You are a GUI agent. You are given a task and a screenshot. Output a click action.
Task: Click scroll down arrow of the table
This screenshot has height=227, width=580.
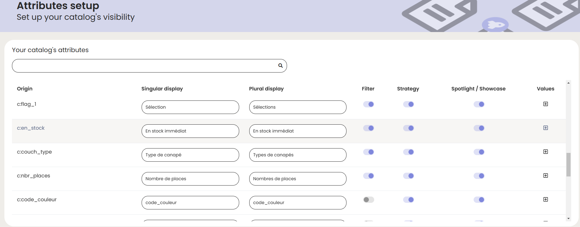click(x=568, y=219)
